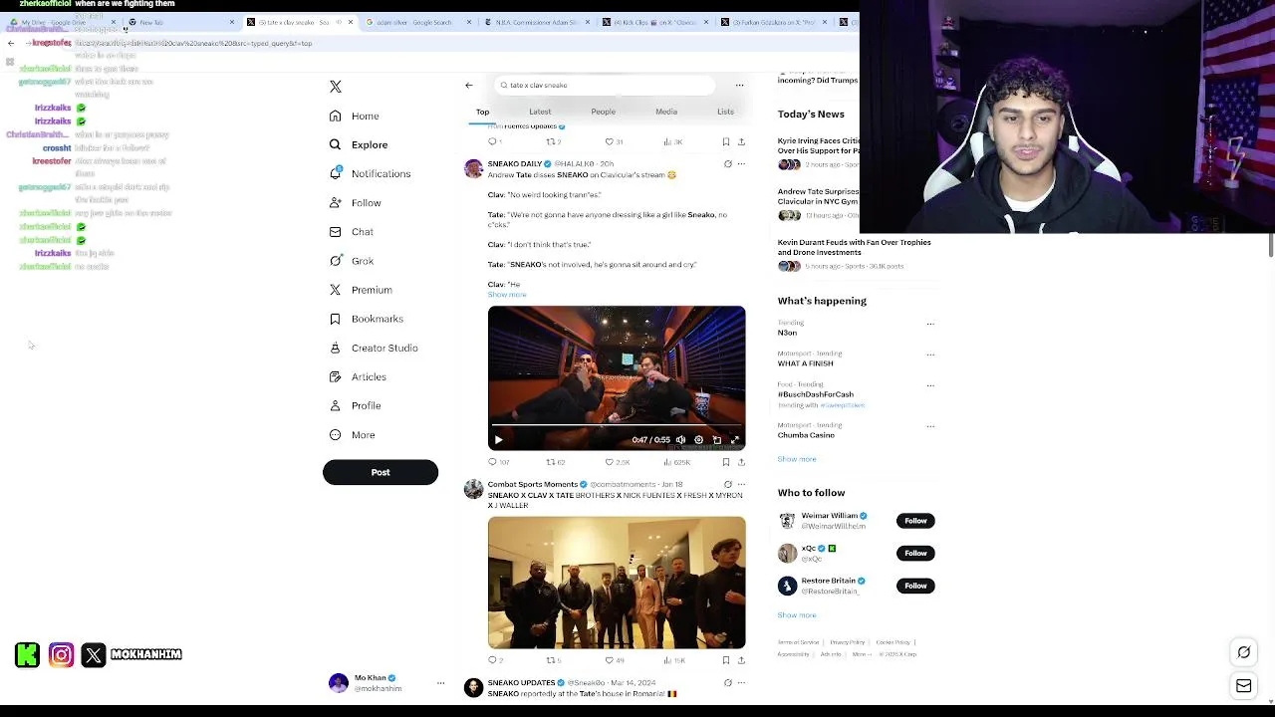This screenshot has width=1275, height=717.
Task: Open video settings gear in the player
Action: point(698,439)
